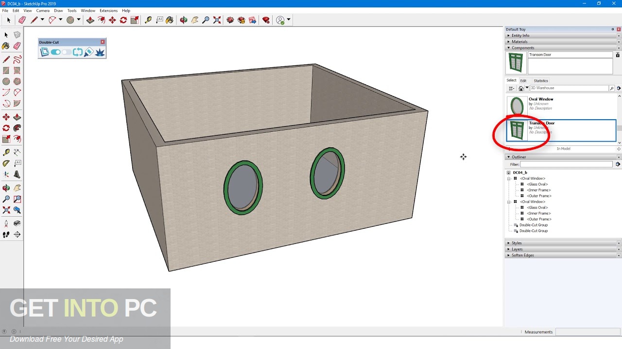
Task: Open the Arc tool dropdown arrow
Action: click(60, 20)
